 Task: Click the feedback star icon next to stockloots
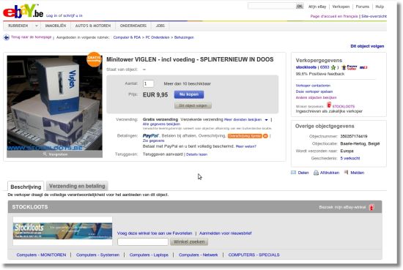point(333,67)
